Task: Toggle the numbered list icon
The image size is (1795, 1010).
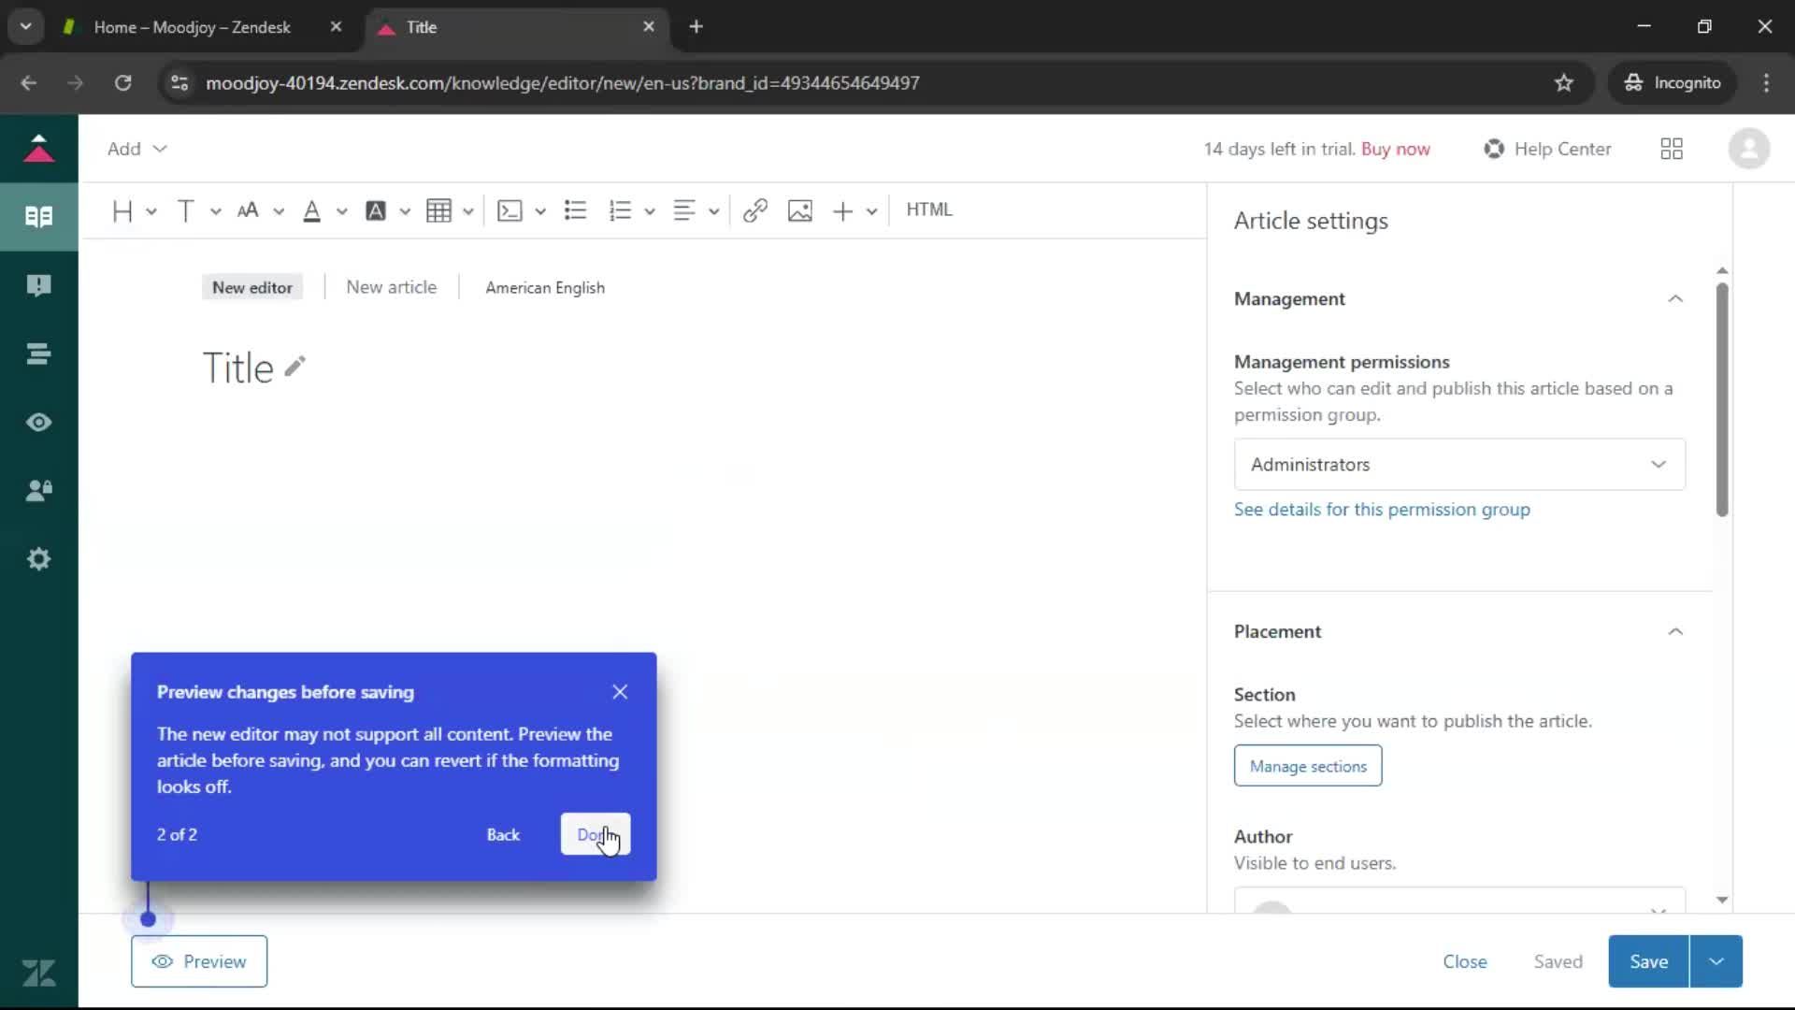Action: [x=620, y=210]
